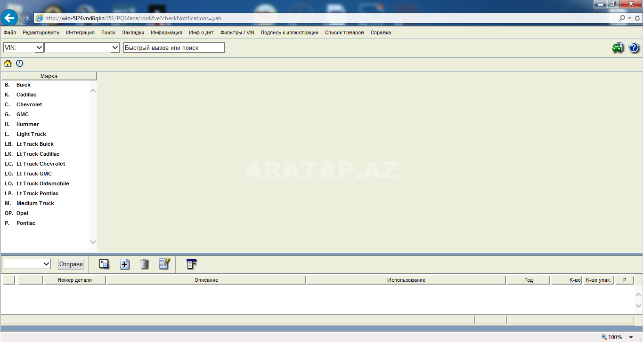Screen dimensions: 643x342
Task: Select Medium Truck in the make list
Action: (x=35, y=203)
